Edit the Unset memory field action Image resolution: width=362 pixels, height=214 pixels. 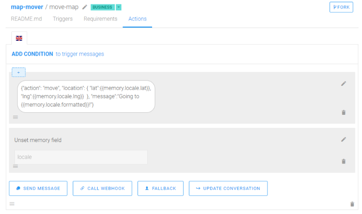[x=343, y=139]
